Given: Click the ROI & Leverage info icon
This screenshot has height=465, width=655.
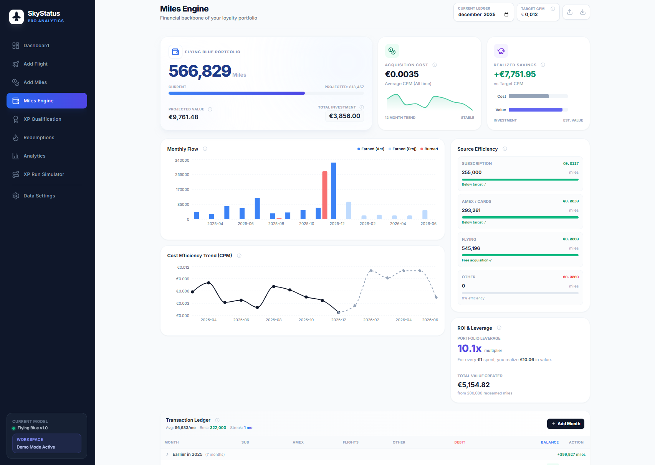Looking at the screenshot, I should [499, 328].
